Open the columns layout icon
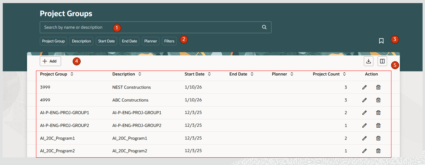The width and height of the screenshot is (425, 165). pos(382,61)
